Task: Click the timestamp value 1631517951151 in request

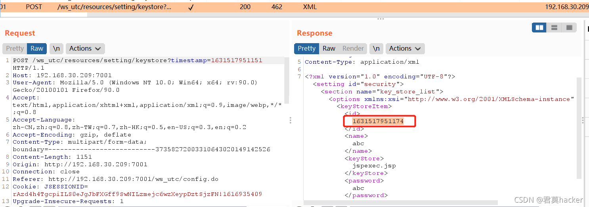Action: 237,61
